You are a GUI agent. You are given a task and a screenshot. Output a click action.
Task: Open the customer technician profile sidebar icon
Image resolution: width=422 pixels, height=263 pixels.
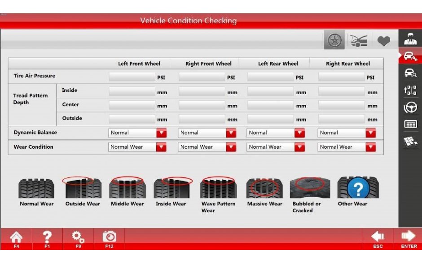pyautogui.click(x=410, y=39)
